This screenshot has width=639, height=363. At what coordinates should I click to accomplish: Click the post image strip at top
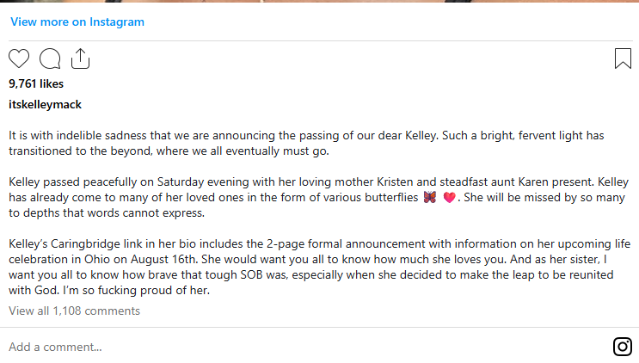point(320,1)
